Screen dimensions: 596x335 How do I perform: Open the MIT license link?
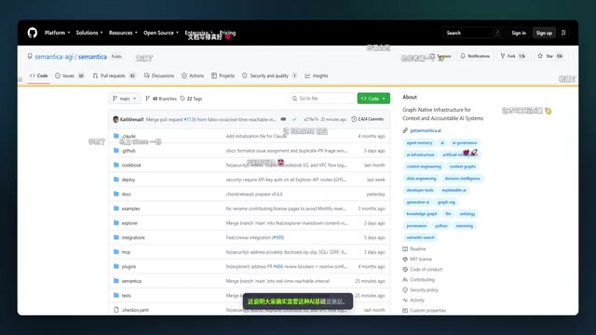[421, 259]
